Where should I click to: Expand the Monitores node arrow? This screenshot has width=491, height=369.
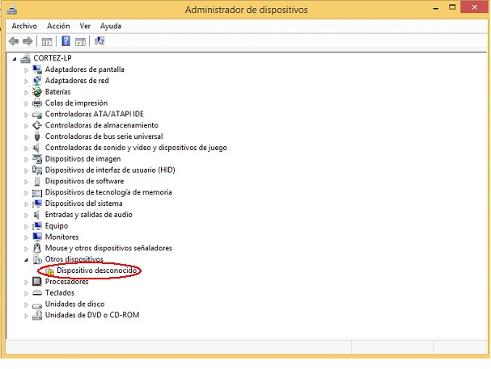(26, 237)
